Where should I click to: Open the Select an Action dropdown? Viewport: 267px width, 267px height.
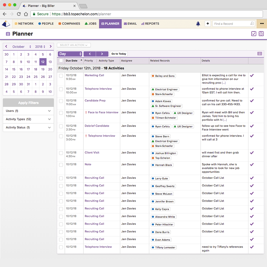click(74, 45)
